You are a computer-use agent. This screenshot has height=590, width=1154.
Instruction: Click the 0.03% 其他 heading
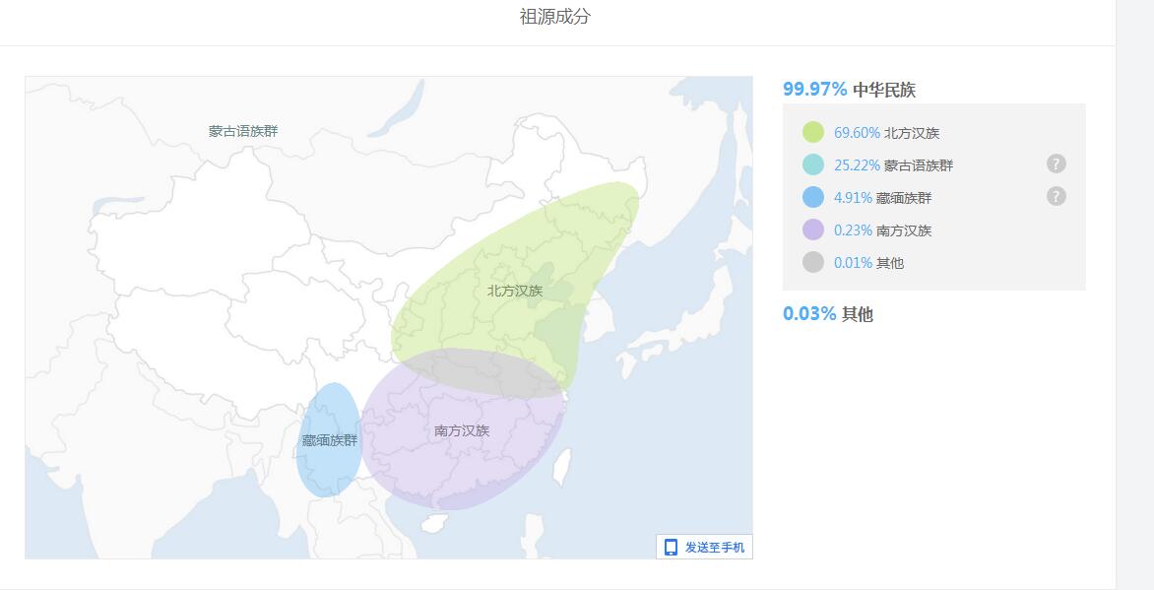pos(828,314)
